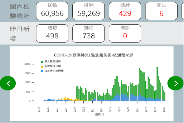Select the total 確診 429 card
Image resolution: width=184 pixels, height=123 pixels.
125,10
